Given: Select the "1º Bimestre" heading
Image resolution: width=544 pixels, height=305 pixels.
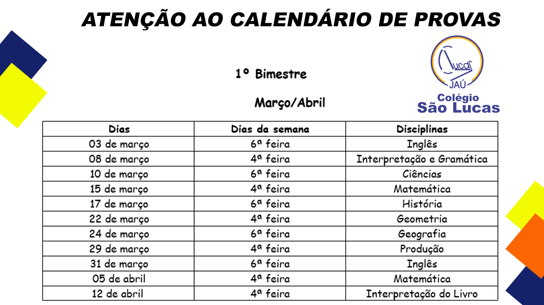Looking at the screenshot, I should (x=271, y=74).
